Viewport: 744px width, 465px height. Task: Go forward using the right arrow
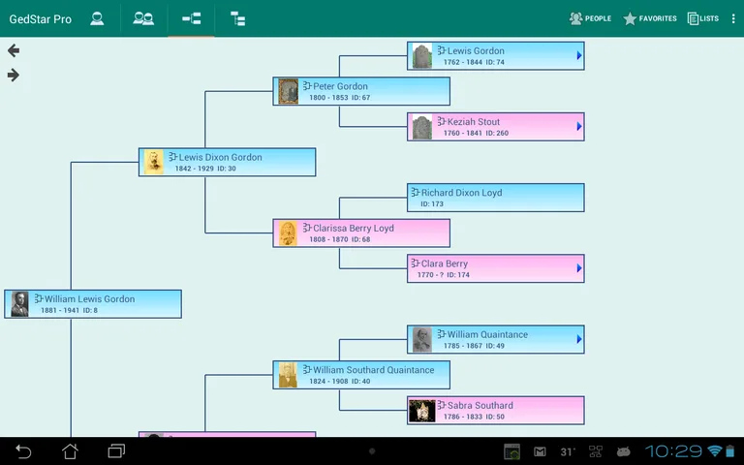point(14,75)
